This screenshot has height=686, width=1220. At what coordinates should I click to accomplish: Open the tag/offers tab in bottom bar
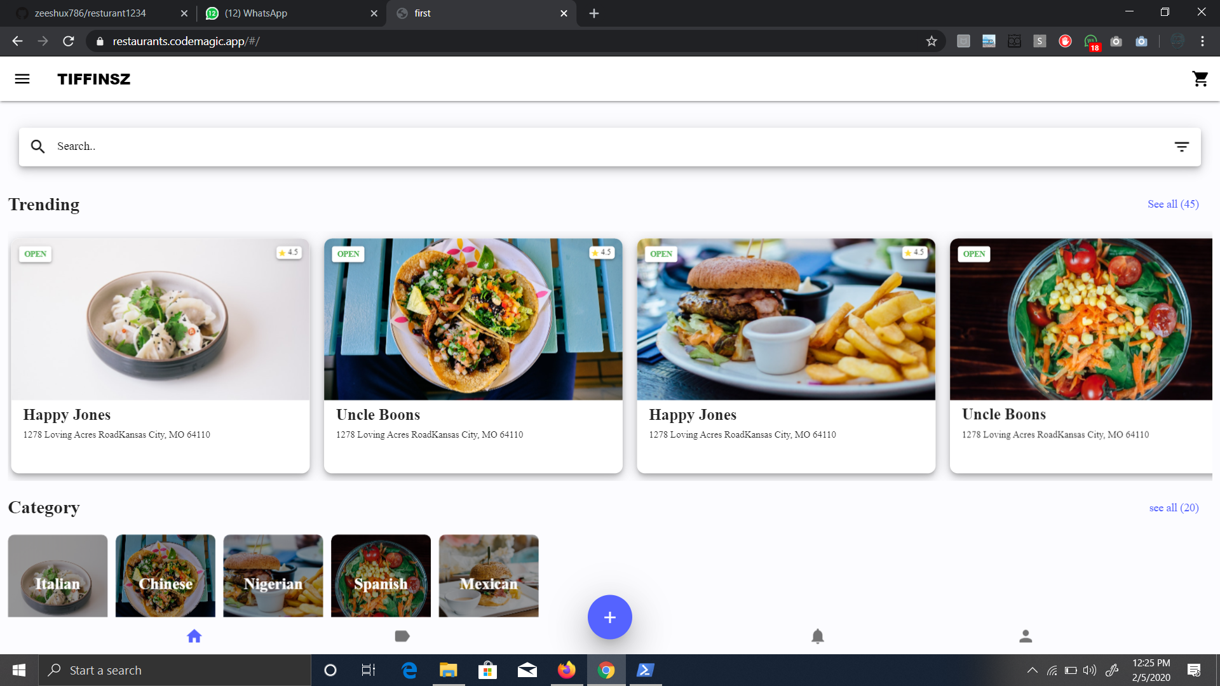click(x=402, y=636)
